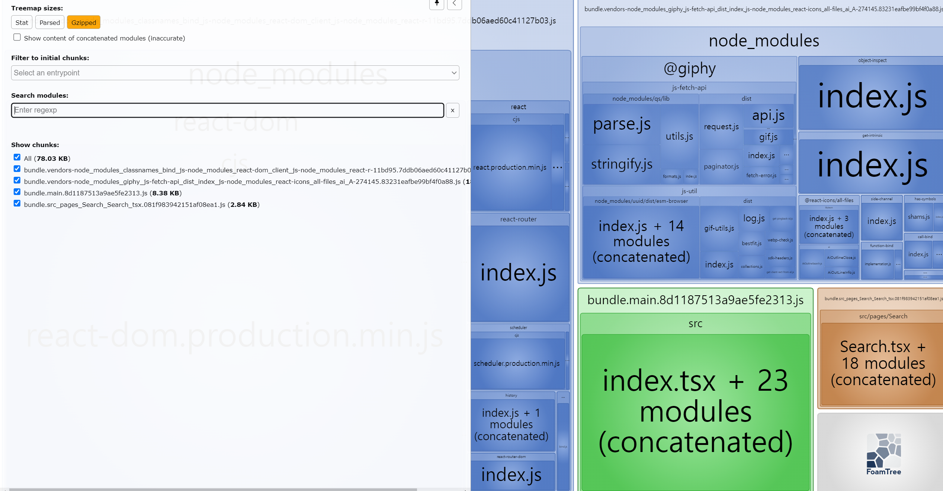943x491 pixels.
Task: Select log.js block in js-util dist
Action: (x=754, y=218)
